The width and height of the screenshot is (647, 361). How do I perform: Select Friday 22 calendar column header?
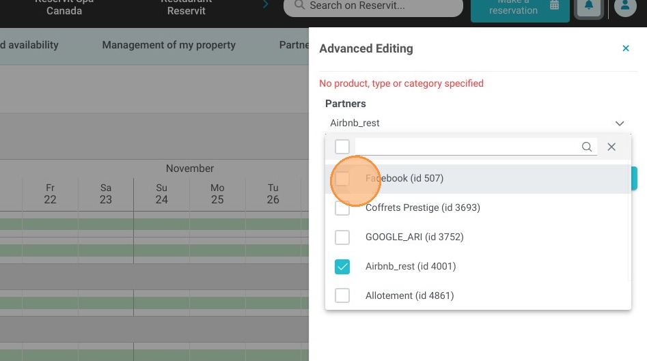[x=50, y=194]
